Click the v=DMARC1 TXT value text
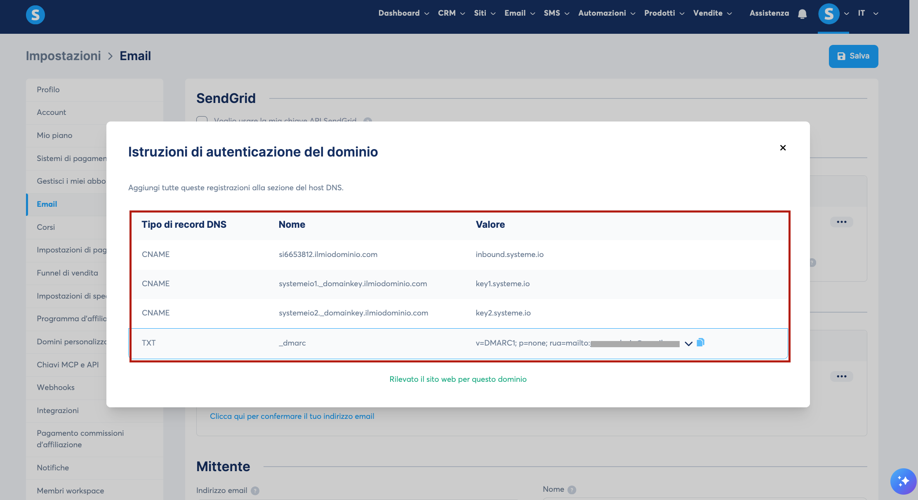The image size is (918, 500). coord(577,343)
